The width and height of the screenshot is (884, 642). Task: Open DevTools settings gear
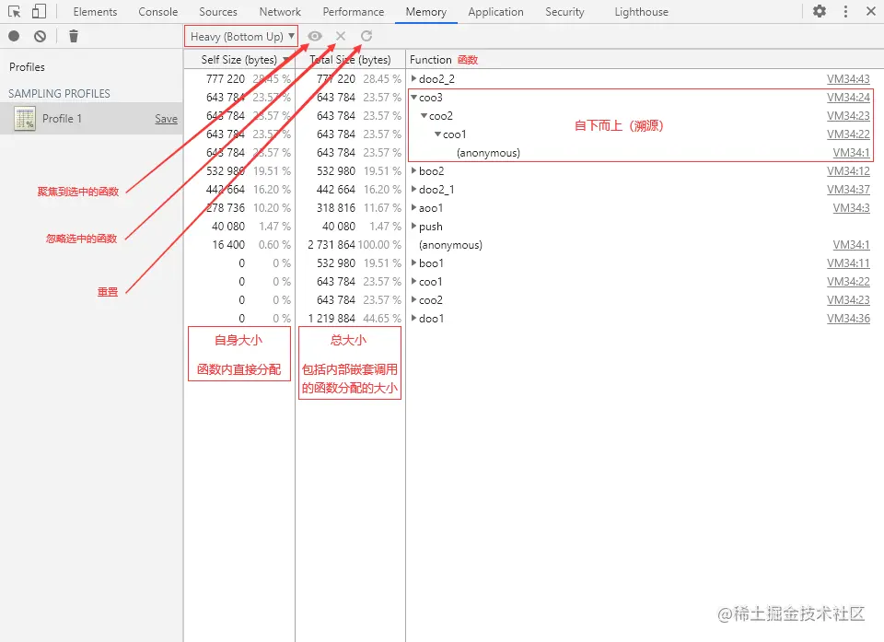coord(820,11)
